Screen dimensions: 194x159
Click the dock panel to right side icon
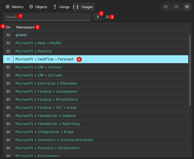click(187, 7)
